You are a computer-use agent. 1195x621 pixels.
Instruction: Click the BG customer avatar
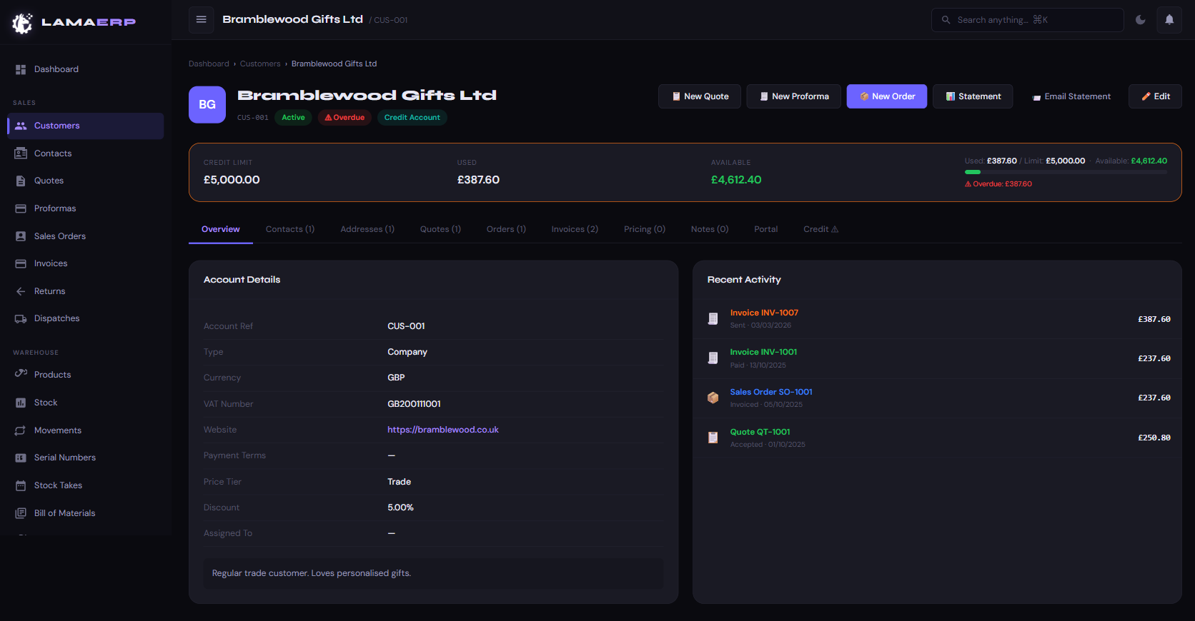(x=207, y=105)
